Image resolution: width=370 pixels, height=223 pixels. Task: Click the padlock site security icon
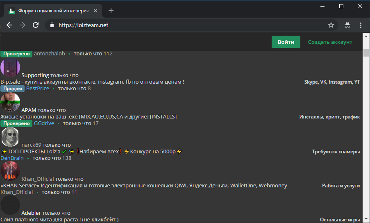click(x=52, y=25)
